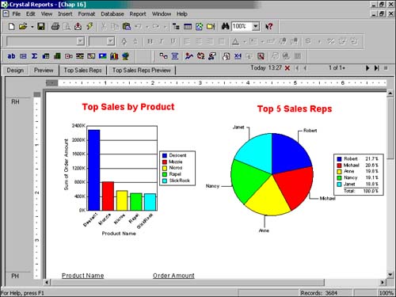Create a new report with the New icon
The height and width of the screenshot is (297, 396).
11,26
